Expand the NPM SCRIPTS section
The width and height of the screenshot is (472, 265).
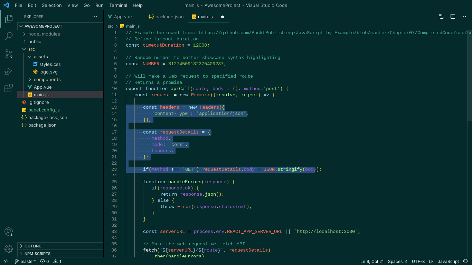60,254
